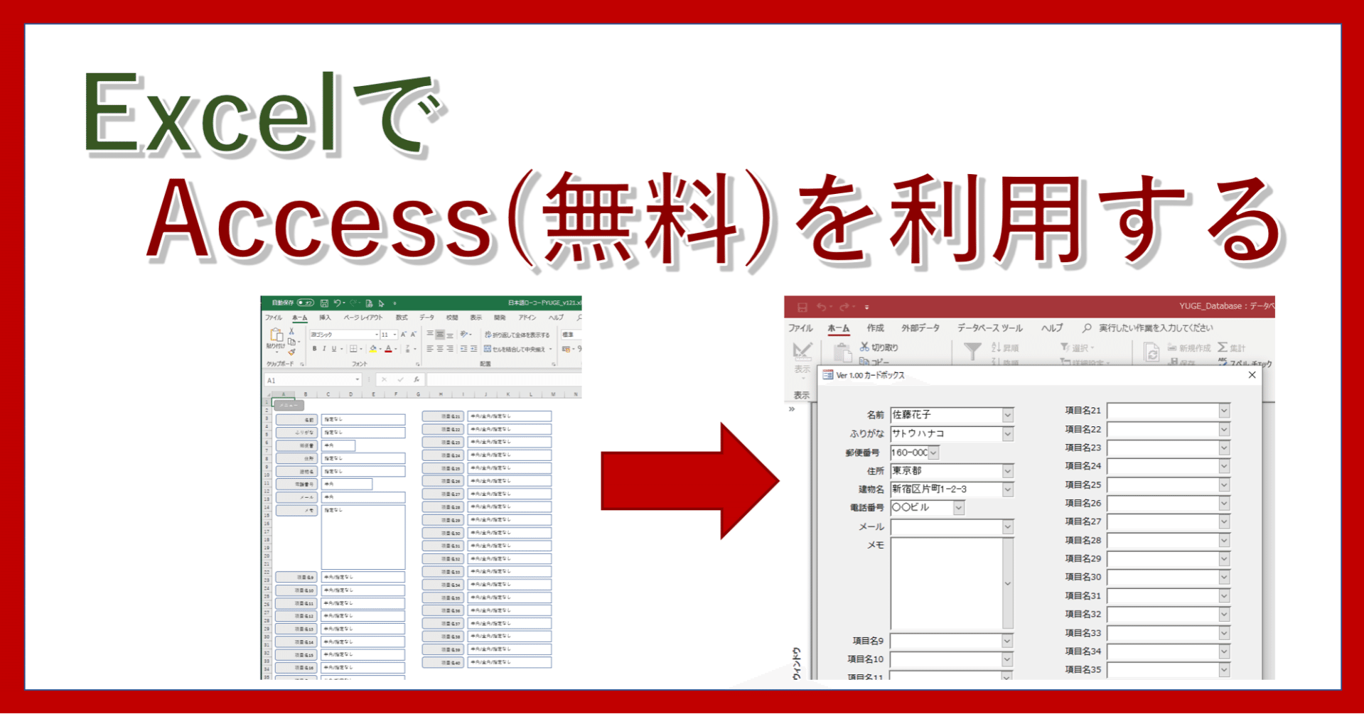
Task: Click Excel increase font size icon
Action: (403, 335)
